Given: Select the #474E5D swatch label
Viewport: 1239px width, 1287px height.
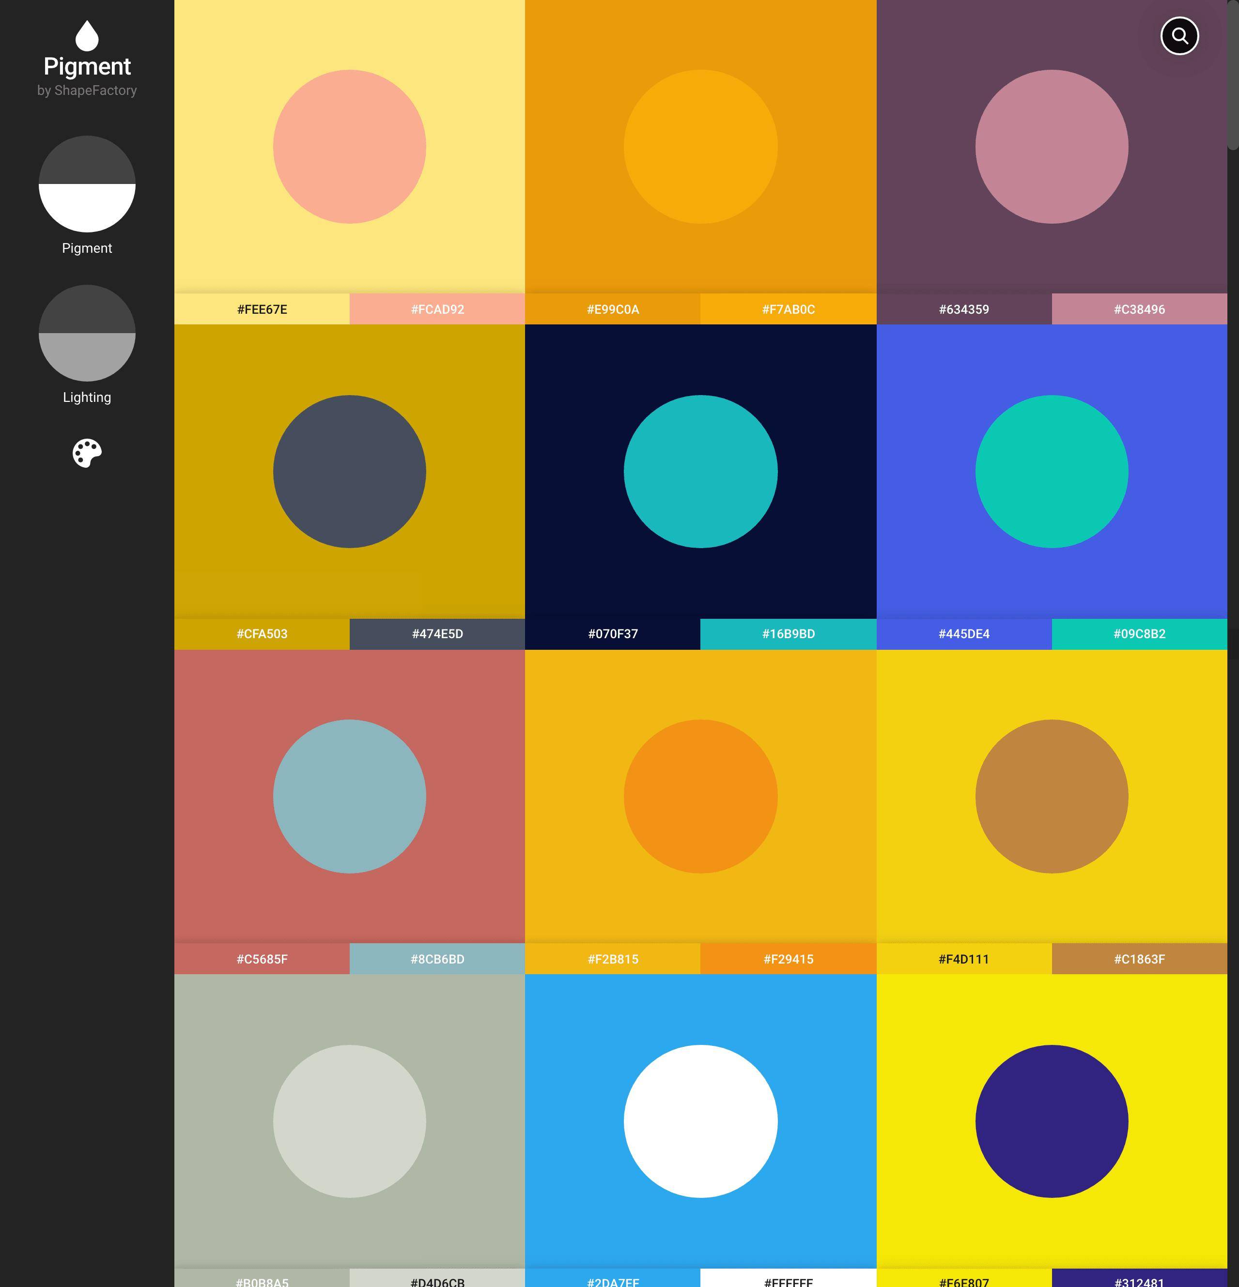Looking at the screenshot, I should pos(437,634).
